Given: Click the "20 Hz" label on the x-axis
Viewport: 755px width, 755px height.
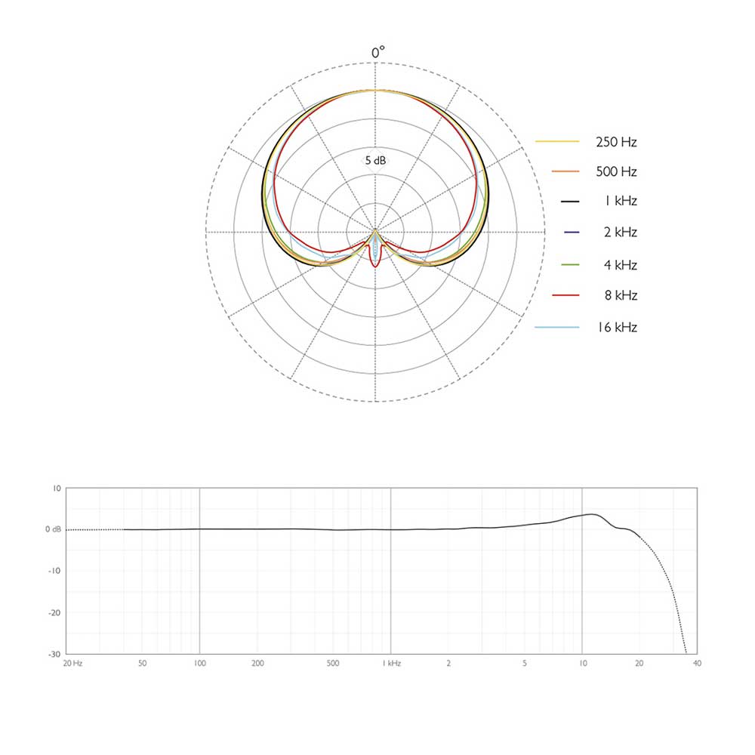Looking at the screenshot, I should click(x=72, y=663).
